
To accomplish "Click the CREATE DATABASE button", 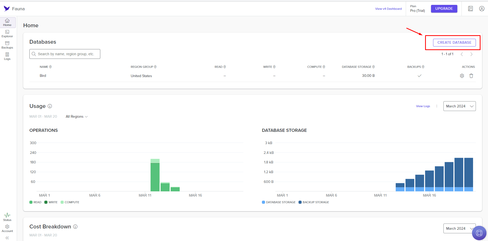I will pyautogui.click(x=454, y=42).
